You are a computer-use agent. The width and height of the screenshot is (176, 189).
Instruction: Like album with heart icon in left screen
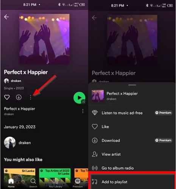tap(7, 97)
